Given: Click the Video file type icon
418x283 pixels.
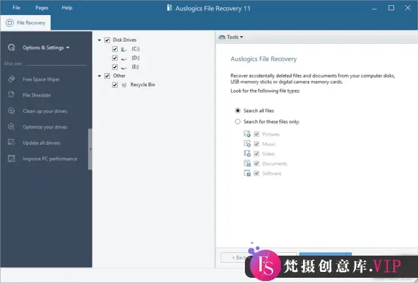Looking at the screenshot, I should [247, 153].
